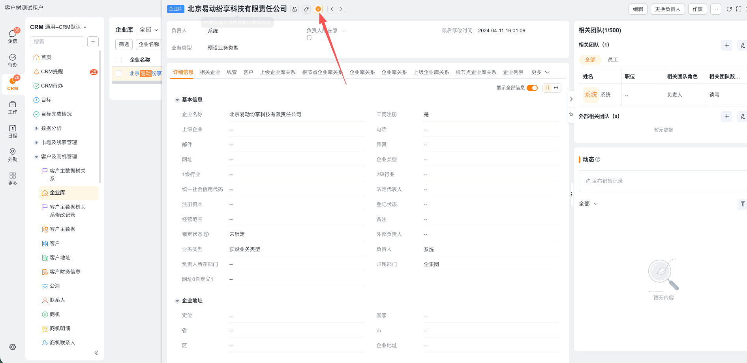This screenshot has width=747, height=363.
Task: Open 工作 in the left rail
Action: pyautogui.click(x=13, y=108)
